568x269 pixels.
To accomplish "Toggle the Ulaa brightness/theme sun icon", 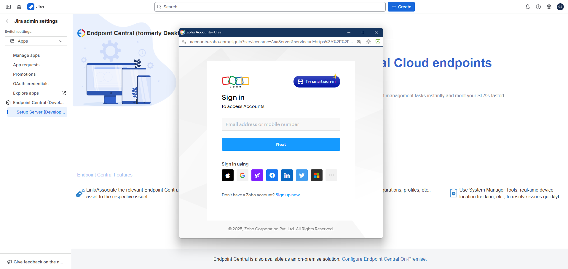I will 368,42.
